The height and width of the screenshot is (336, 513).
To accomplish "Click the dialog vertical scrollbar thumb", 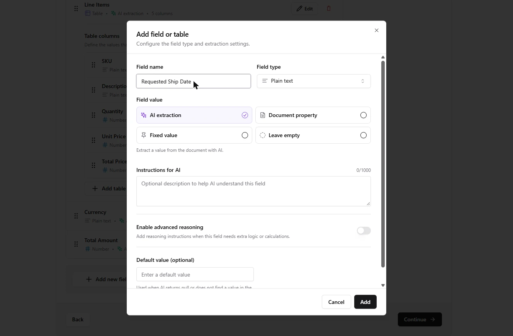I will tap(383, 164).
